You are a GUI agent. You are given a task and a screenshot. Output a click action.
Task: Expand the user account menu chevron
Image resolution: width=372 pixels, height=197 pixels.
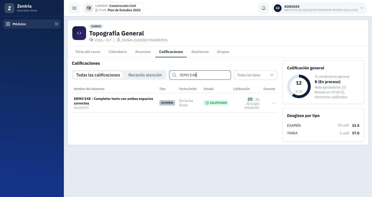point(362,8)
